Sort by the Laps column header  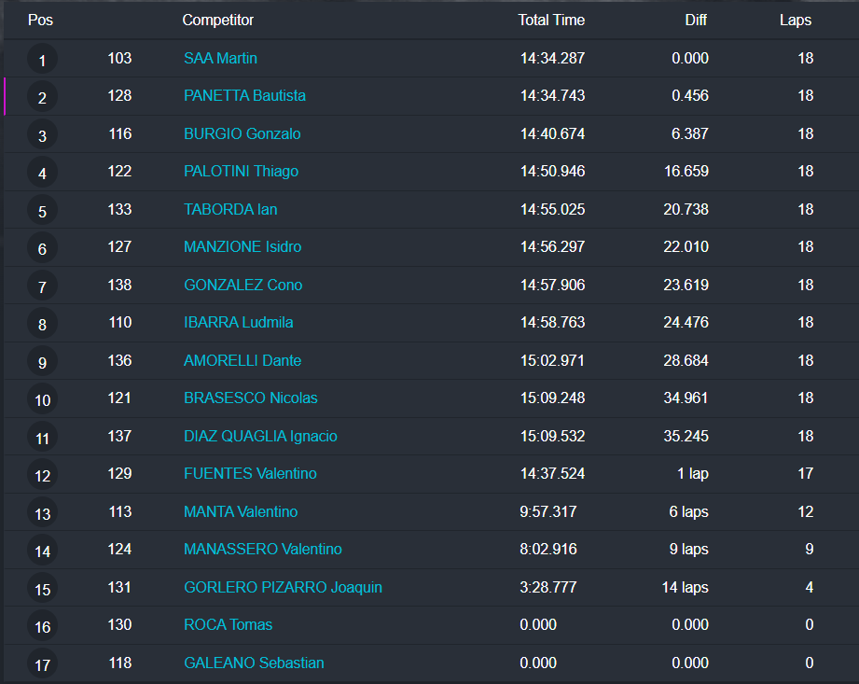(796, 20)
